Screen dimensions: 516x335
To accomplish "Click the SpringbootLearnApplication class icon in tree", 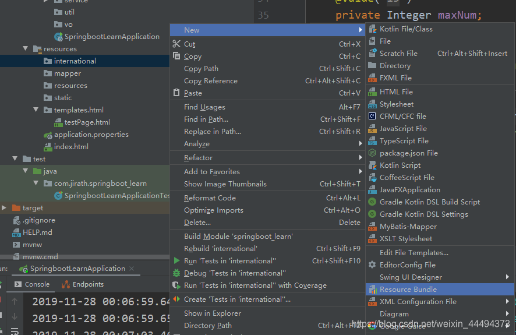I will click(59, 37).
